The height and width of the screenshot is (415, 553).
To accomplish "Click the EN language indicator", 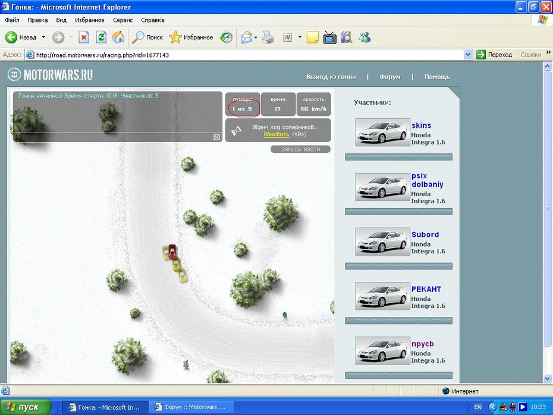I will 477,407.
